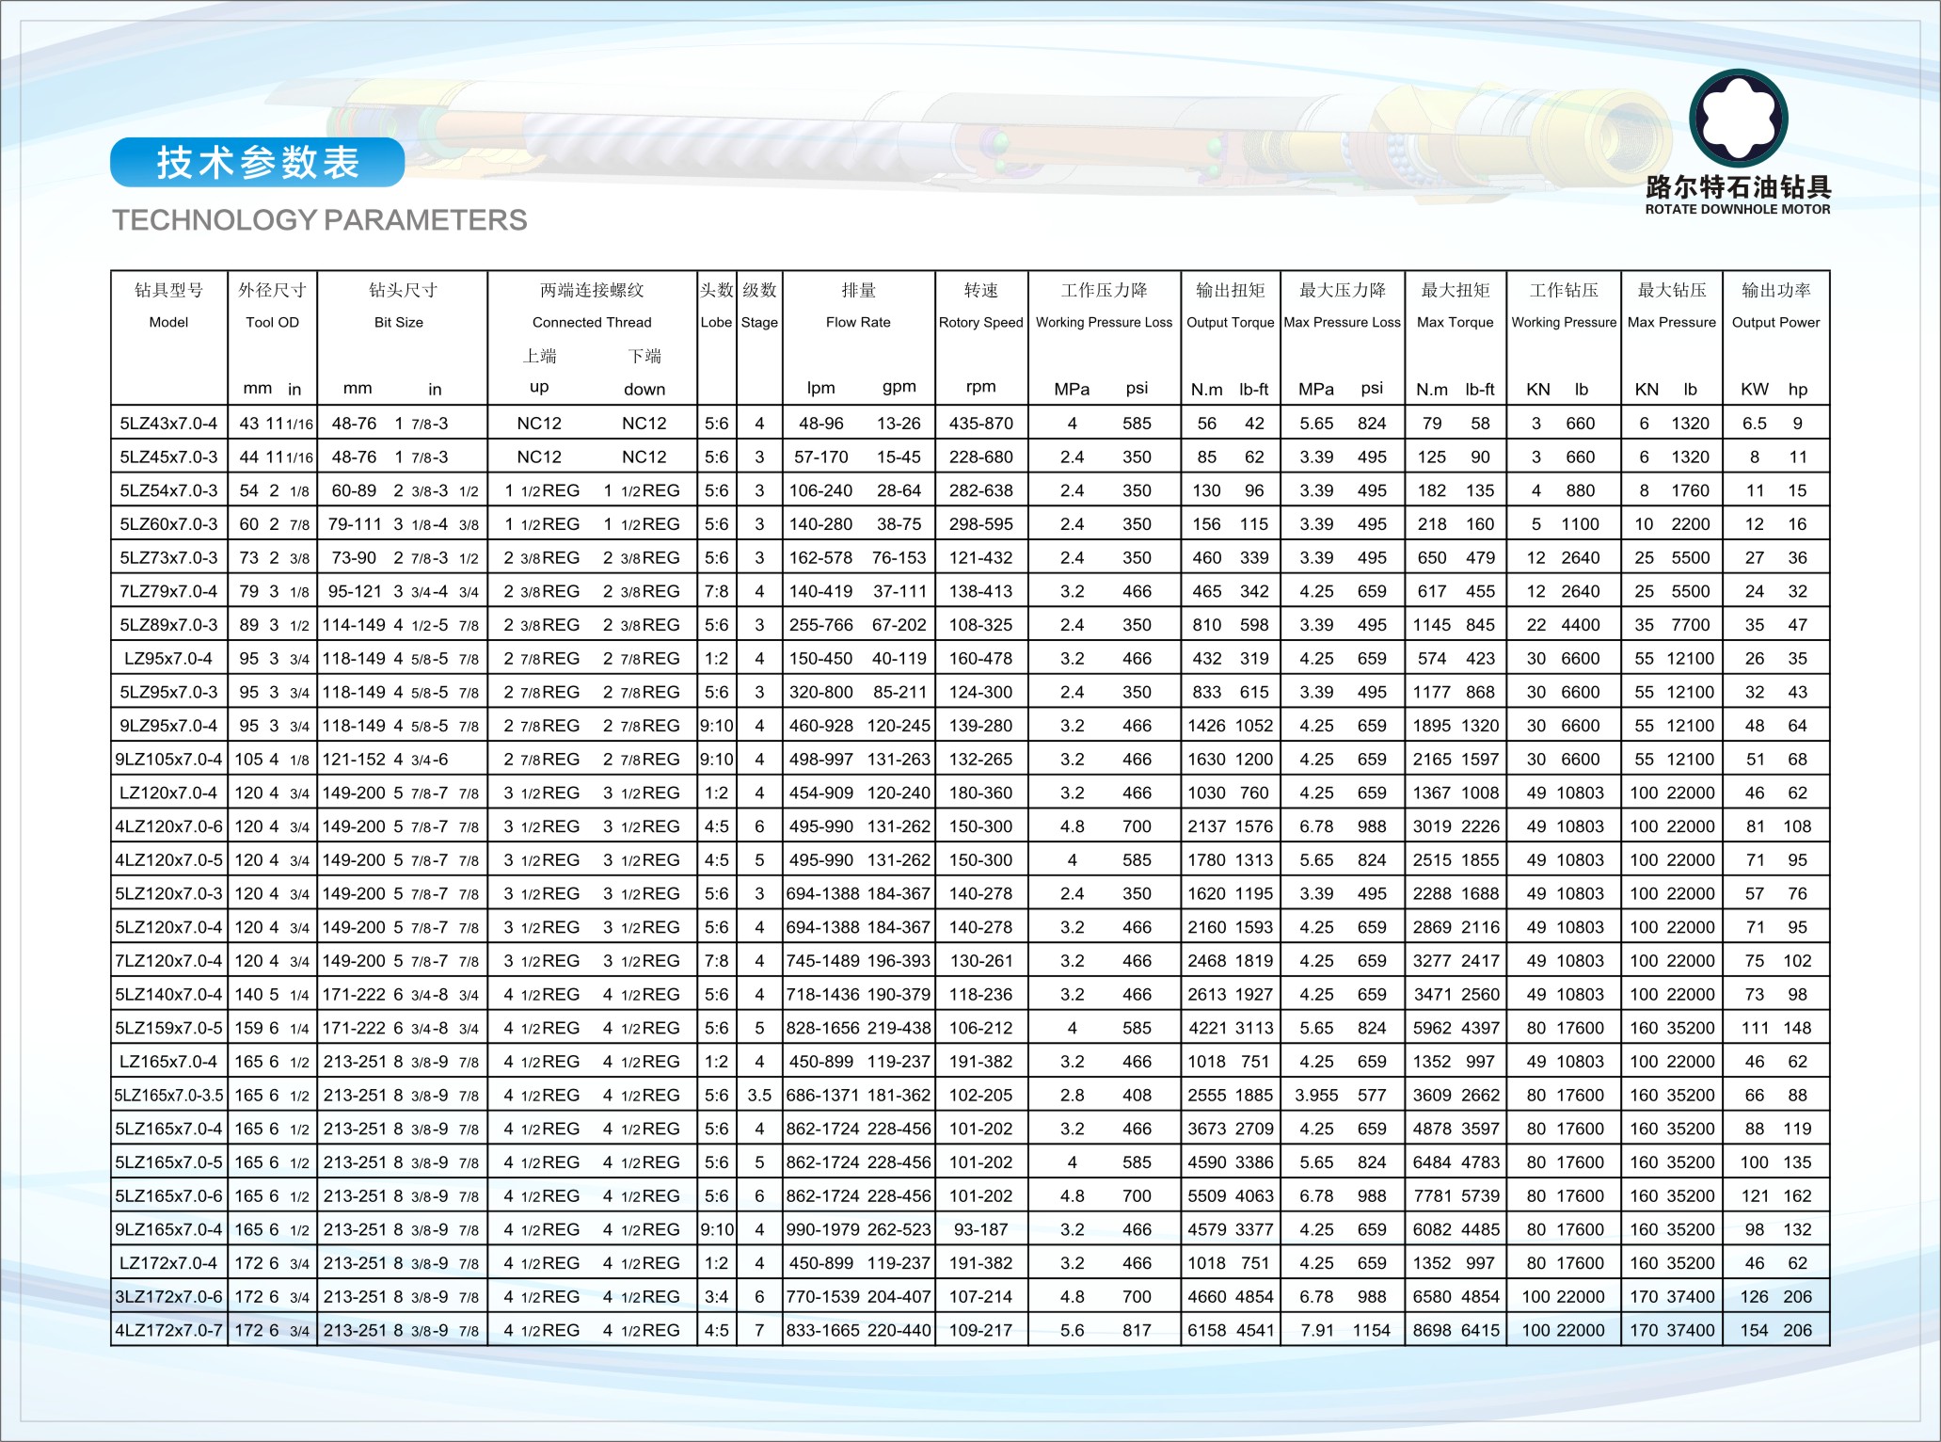Viewport: 1941px width, 1442px height.
Task: Click the 5.6 MPa pressure loss value
Action: point(1073,1331)
